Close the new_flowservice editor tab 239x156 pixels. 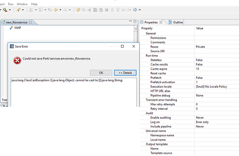pos(30,22)
